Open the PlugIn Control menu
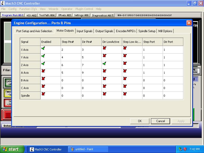 (84, 9)
